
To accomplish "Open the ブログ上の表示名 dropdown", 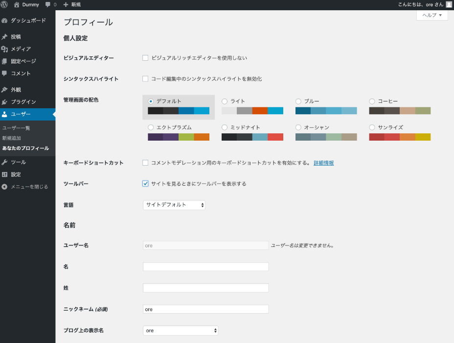I will coord(181,331).
